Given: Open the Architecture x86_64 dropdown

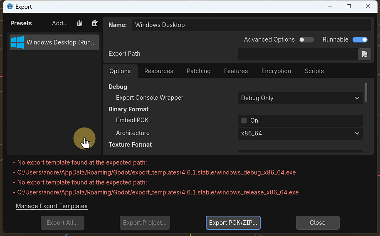Looking at the screenshot, I should [300, 133].
